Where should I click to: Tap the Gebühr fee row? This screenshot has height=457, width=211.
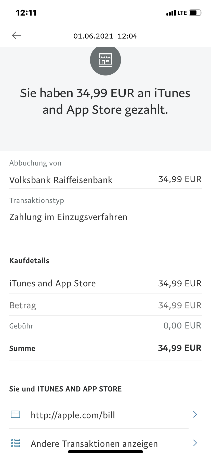[x=105, y=326]
